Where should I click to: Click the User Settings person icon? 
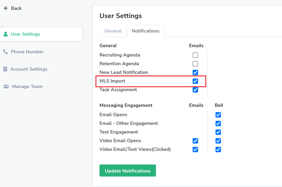[x=5, y=34]
